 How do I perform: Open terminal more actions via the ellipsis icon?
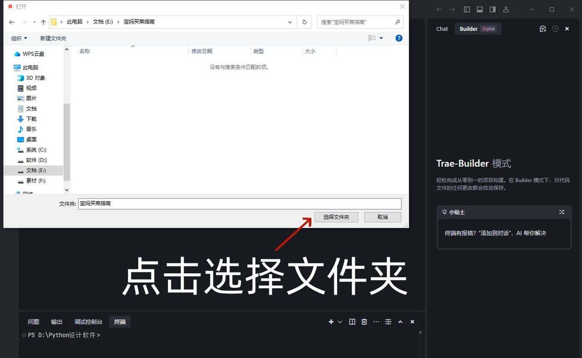(x=376, y=322)
